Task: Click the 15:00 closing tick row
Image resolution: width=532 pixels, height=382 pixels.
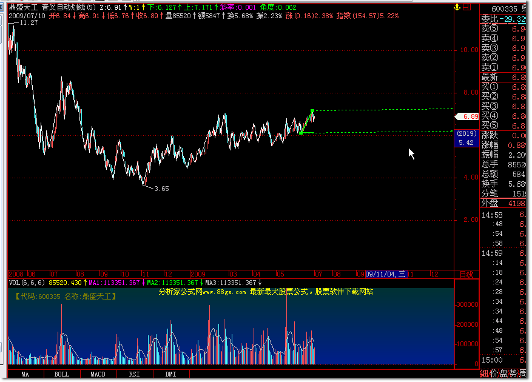Action: click(x=503, y=360)
